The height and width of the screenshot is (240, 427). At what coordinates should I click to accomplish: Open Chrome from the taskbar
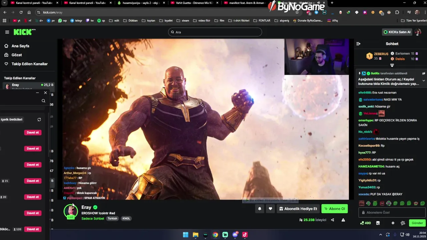click(215, 235)
